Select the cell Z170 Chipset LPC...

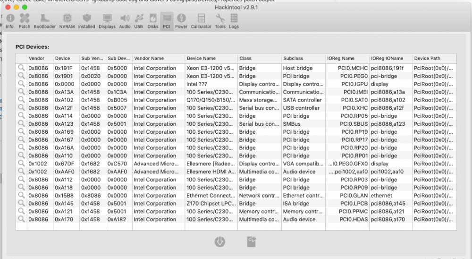(x=211, y=204)
